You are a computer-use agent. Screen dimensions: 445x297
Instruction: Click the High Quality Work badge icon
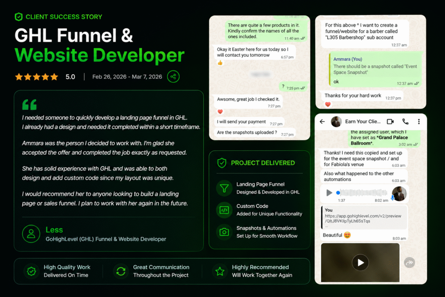pos(31,271)
